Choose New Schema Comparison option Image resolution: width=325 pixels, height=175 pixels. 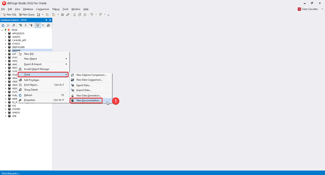pos(91,75)
